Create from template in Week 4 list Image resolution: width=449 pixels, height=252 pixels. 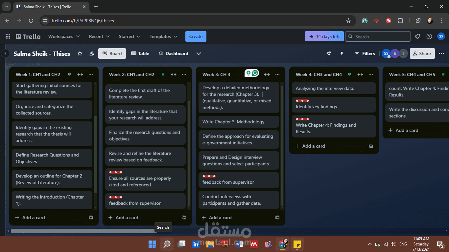pos(371,146)
